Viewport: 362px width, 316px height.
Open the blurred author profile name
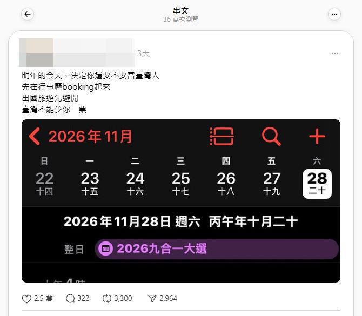click(77, 52)
